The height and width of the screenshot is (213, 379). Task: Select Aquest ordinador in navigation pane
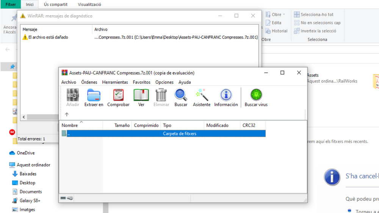point(30,165)
